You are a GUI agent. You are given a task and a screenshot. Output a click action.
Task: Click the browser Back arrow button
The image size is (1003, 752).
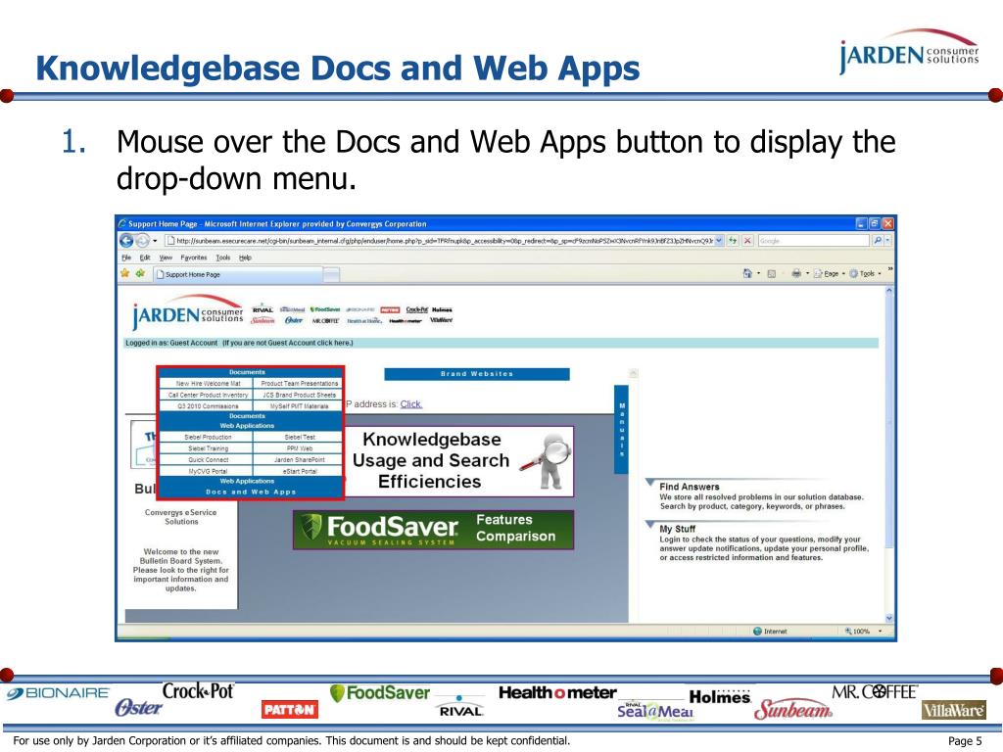coord(126,241)
